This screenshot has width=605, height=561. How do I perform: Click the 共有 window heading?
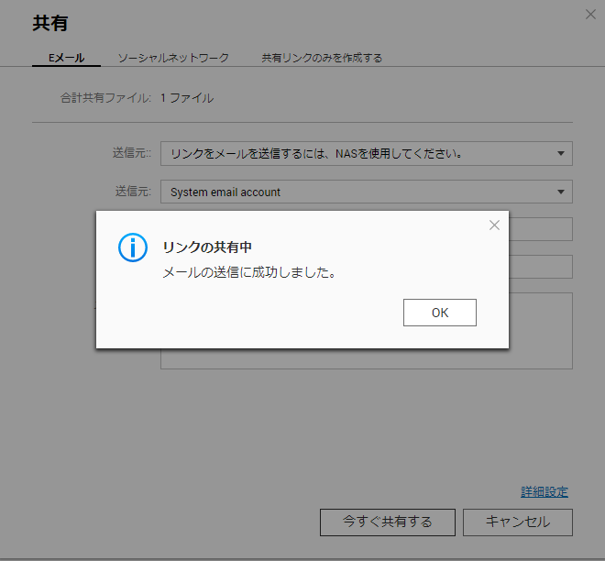pos(50,23)
